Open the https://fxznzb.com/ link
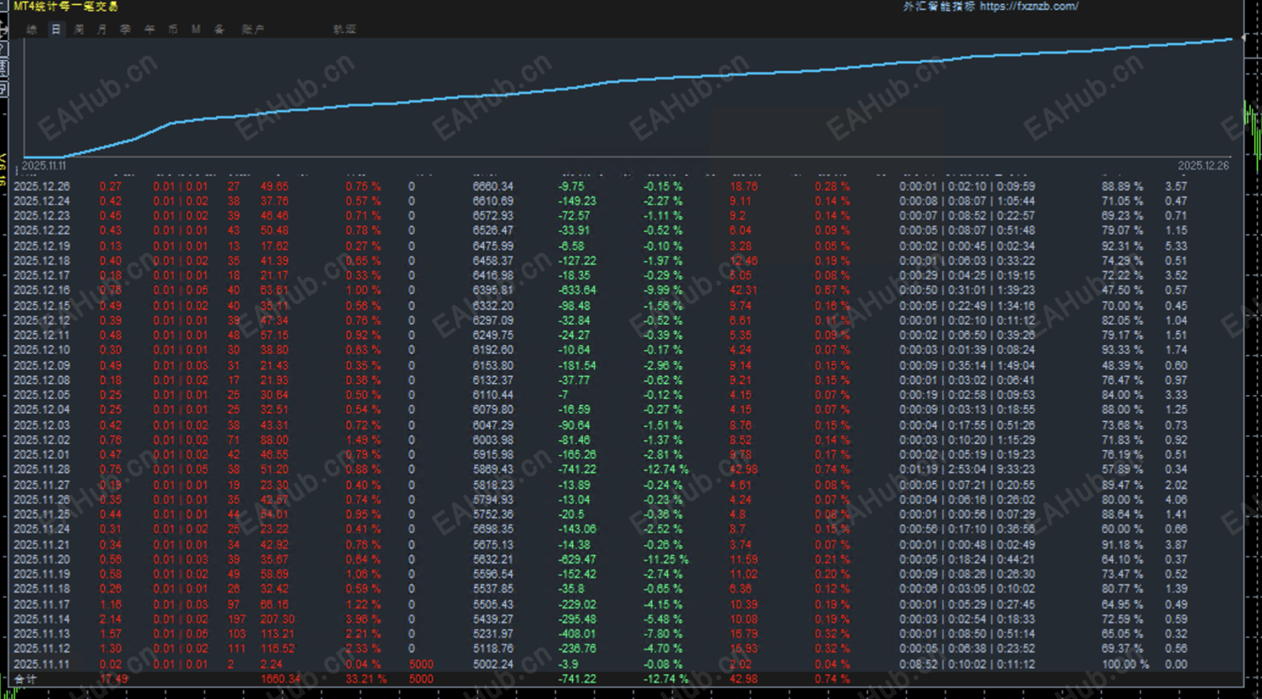Image resolution: width=1262 pixels, height=699 pixels. tap(1029, 6)
